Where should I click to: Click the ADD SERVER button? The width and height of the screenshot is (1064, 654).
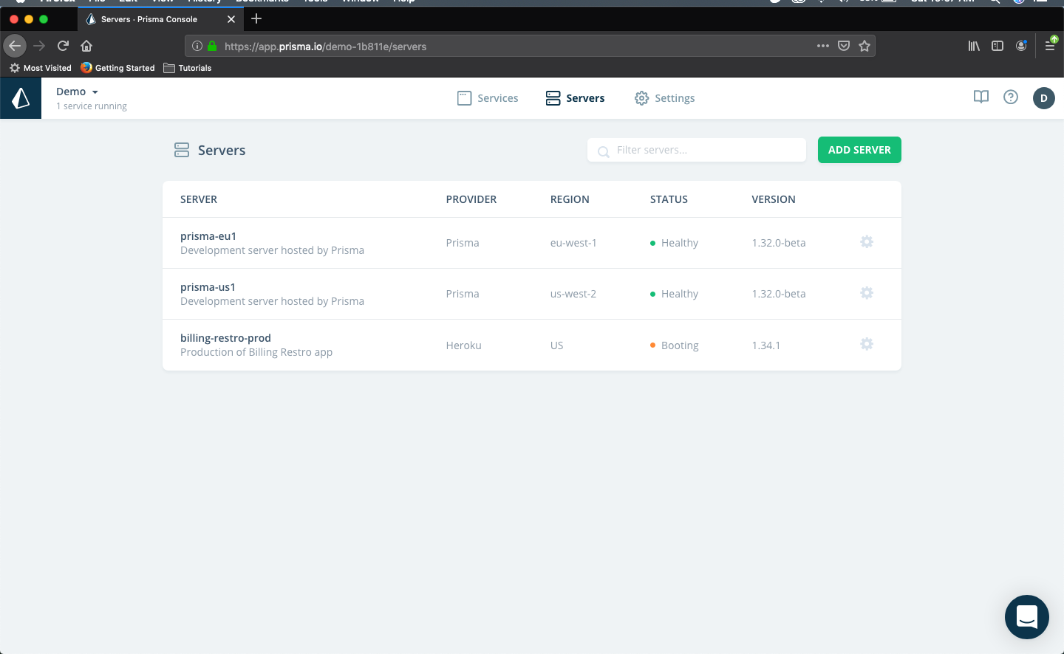point(859,150)
